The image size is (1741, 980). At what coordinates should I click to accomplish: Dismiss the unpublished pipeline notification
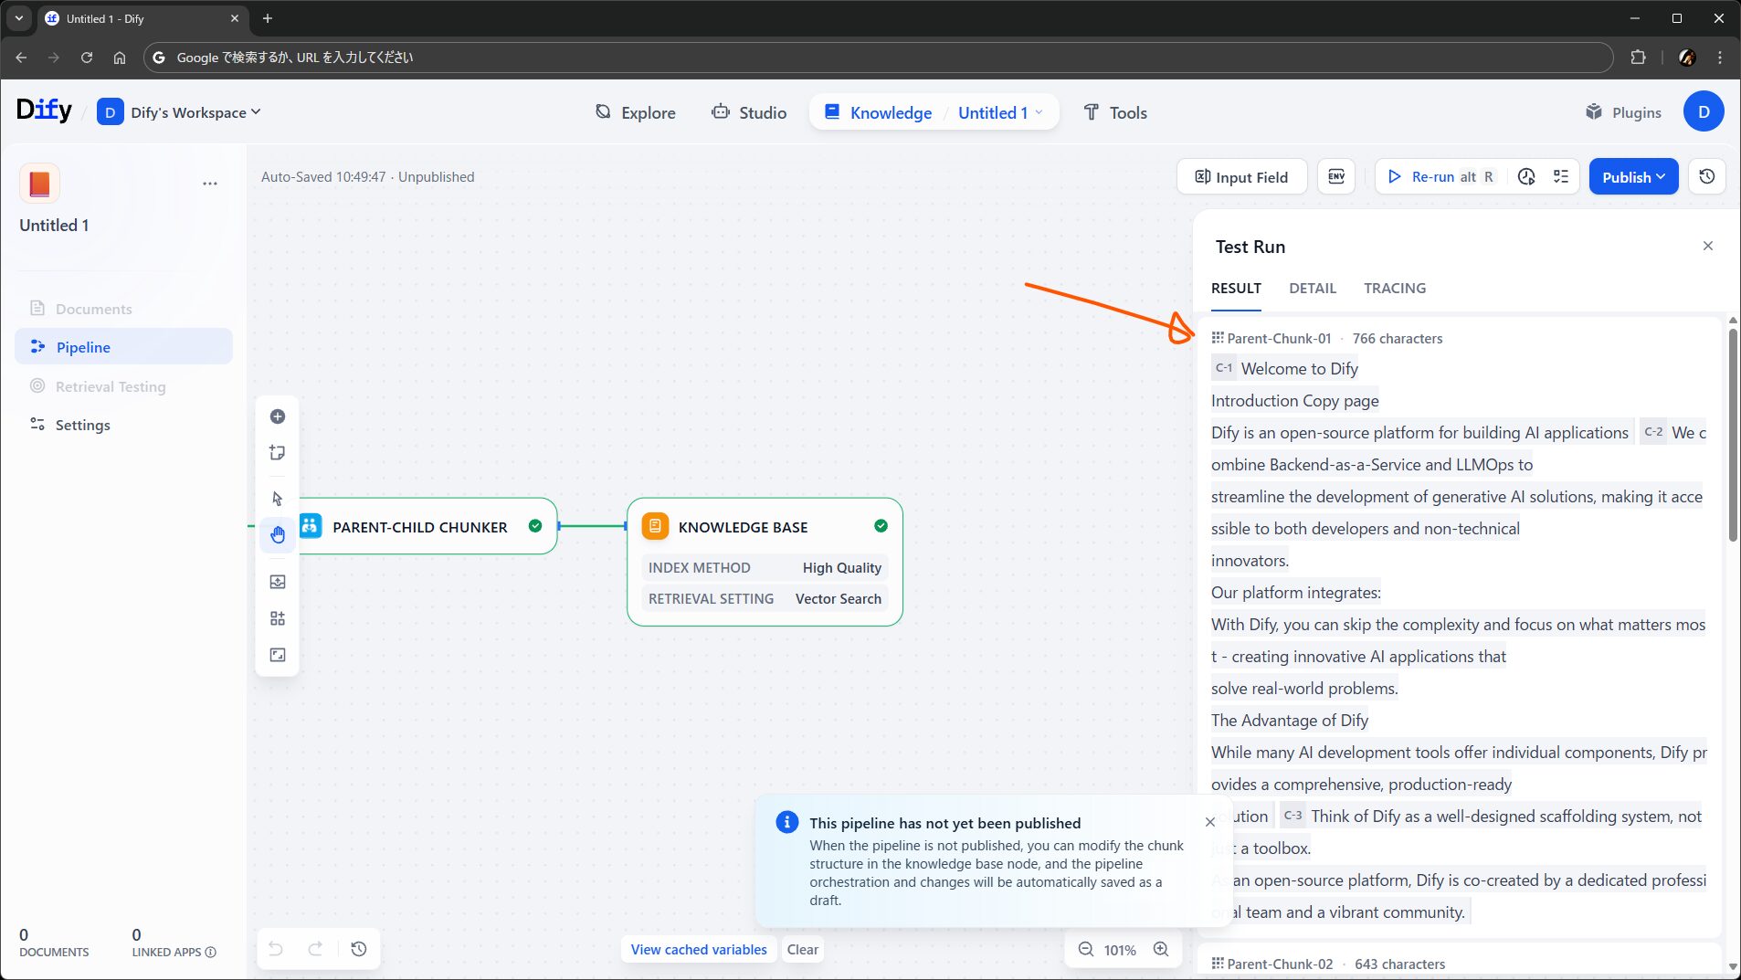click(x=1209, y=822)
